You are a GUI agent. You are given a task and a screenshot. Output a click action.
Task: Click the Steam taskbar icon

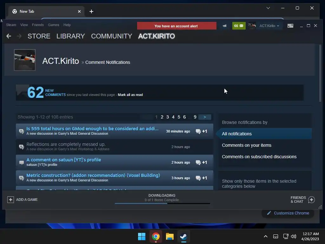coord(183,236)
